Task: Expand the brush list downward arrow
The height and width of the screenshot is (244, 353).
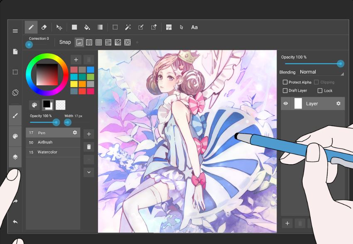Action: 88,172
